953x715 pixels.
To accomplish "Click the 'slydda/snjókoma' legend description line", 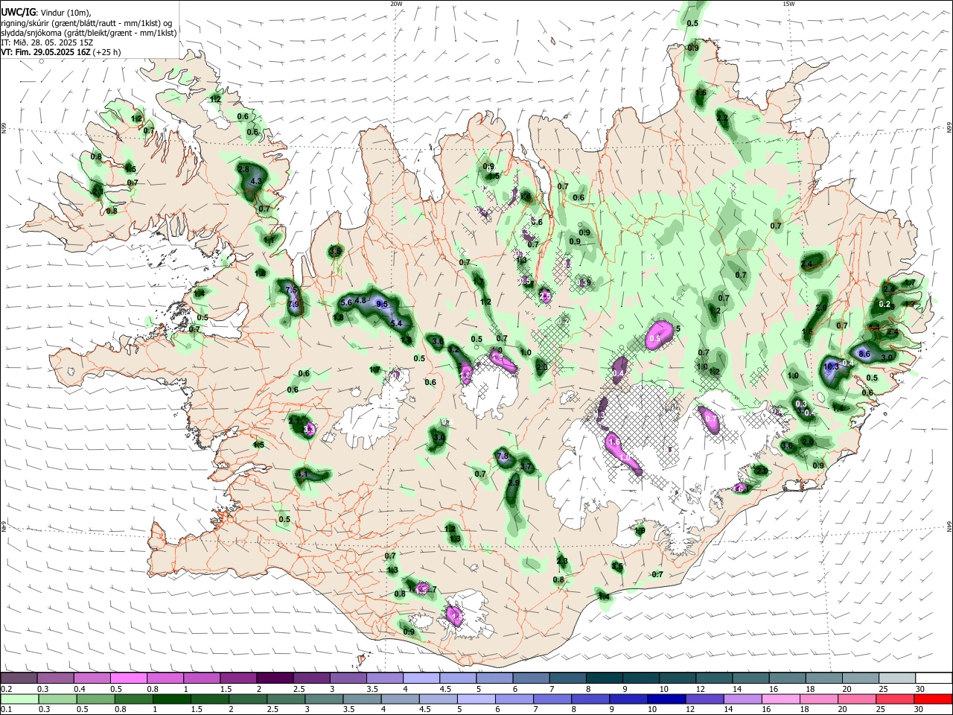I will coord(89,33).
